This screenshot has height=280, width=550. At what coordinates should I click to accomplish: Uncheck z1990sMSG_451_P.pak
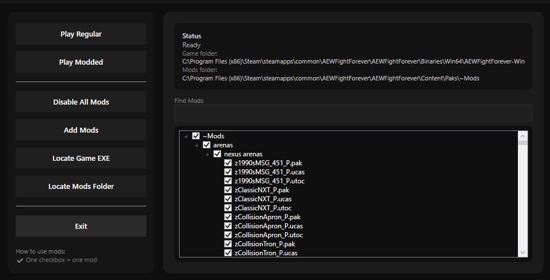(228, 163)
